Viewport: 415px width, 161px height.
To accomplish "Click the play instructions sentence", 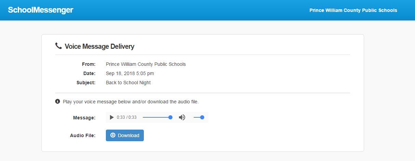I will (131, 102).
